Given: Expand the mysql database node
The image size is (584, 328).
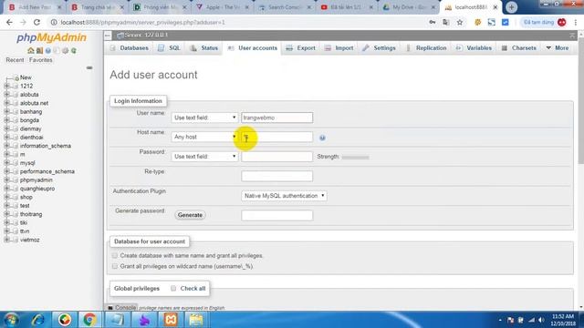Looking at the screenshot, I should click(6, 163).
